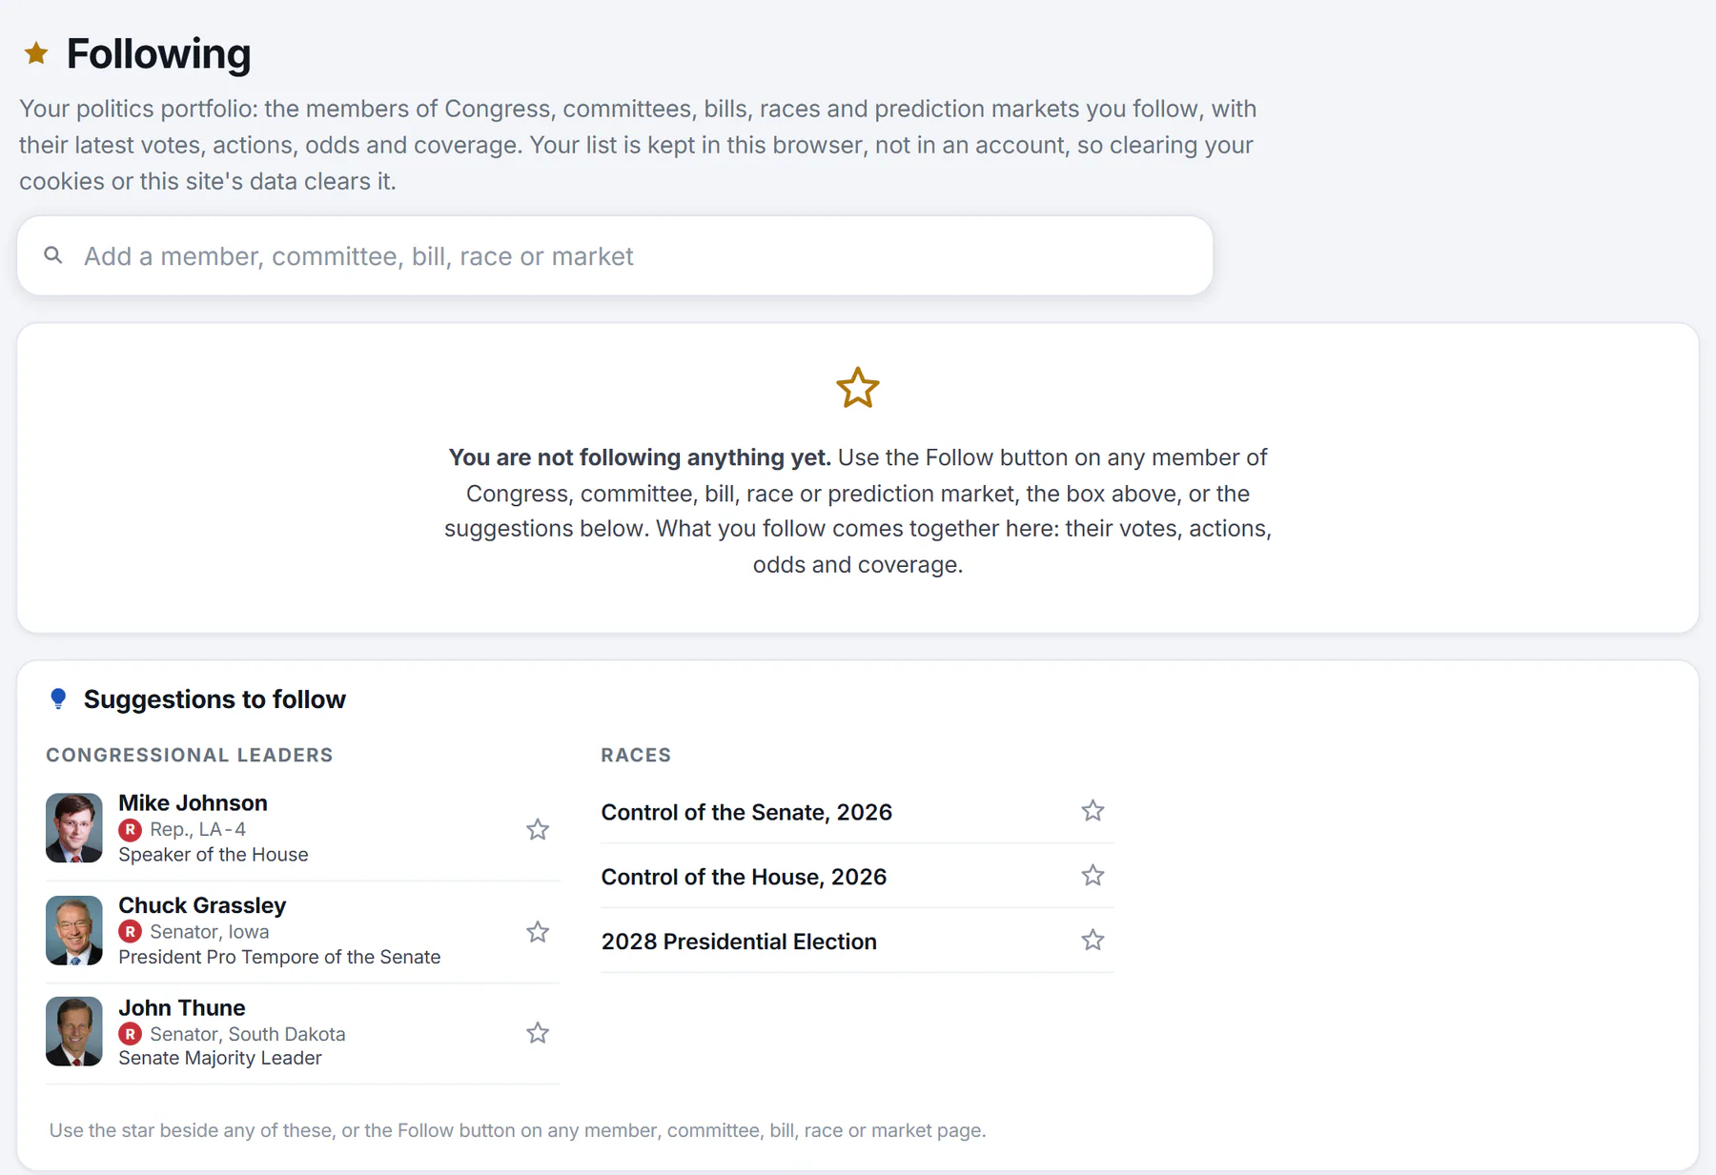Screen dimensions: 1716x1175
Task: Open Control of the Senate, 2026 race
Action: click(746, 812)
